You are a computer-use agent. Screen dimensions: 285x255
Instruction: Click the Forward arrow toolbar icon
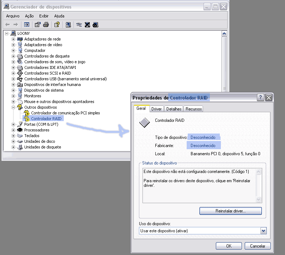tap(16, 25)
